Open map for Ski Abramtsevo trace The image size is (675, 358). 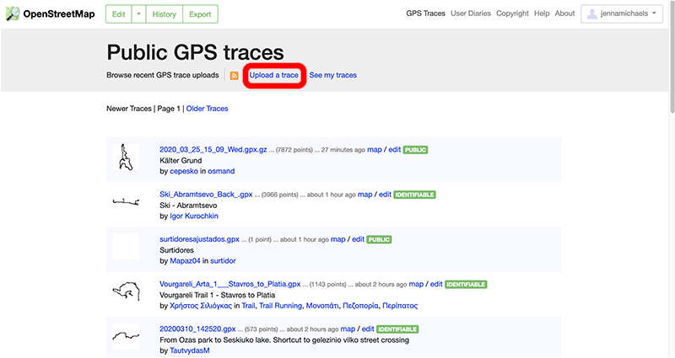tap(365, 195)
